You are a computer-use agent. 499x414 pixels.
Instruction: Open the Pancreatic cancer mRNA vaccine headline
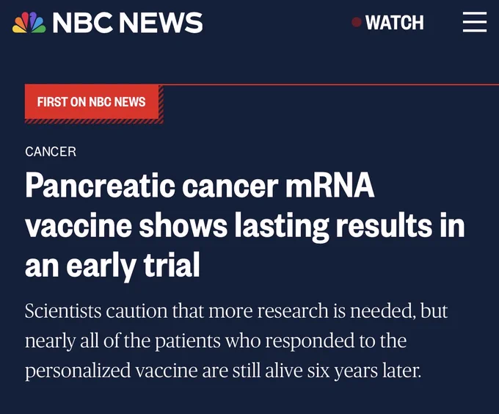(244, 225)
